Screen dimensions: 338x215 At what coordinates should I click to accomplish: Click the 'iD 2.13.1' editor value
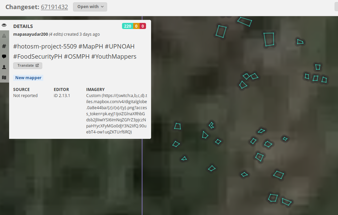(x=62, y=95)
